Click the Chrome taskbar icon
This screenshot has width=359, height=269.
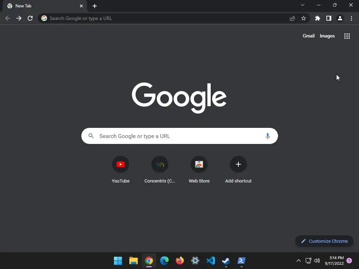(149, 261)
